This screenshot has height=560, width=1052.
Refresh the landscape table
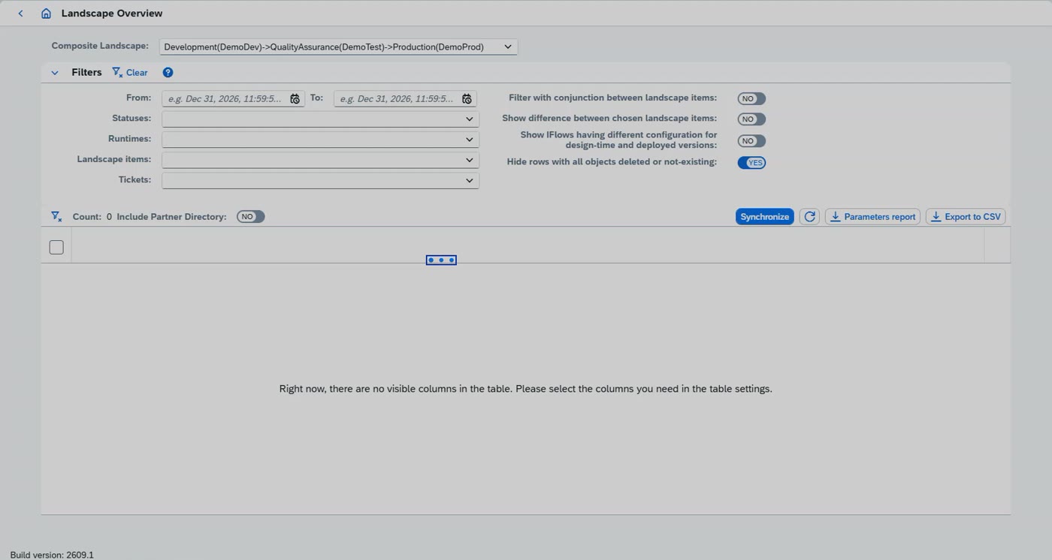click(x=809, y=217)
